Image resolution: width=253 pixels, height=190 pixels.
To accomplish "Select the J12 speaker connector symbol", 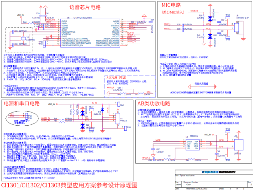I will (x=239, y=145).
